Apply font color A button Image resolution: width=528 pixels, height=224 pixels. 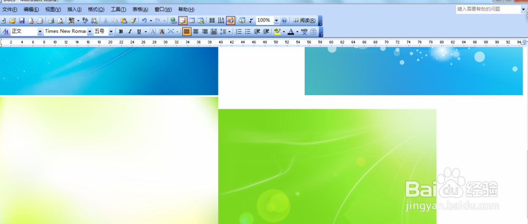click(290, 32)
